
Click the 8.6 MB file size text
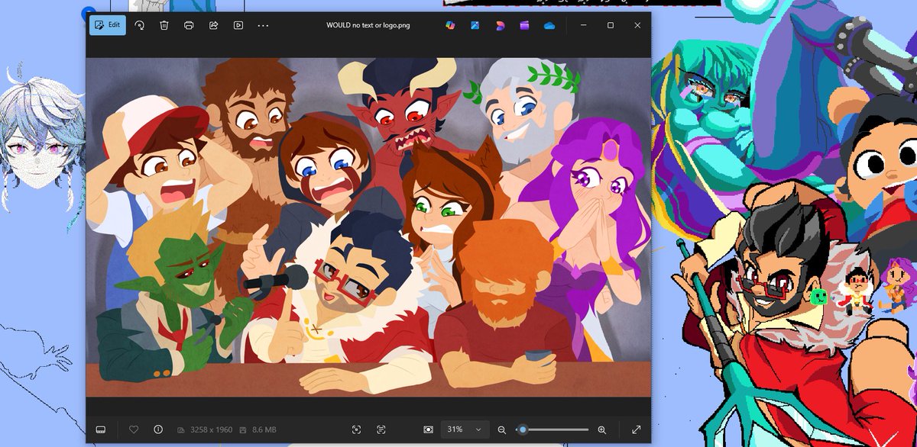pos(264,429)
